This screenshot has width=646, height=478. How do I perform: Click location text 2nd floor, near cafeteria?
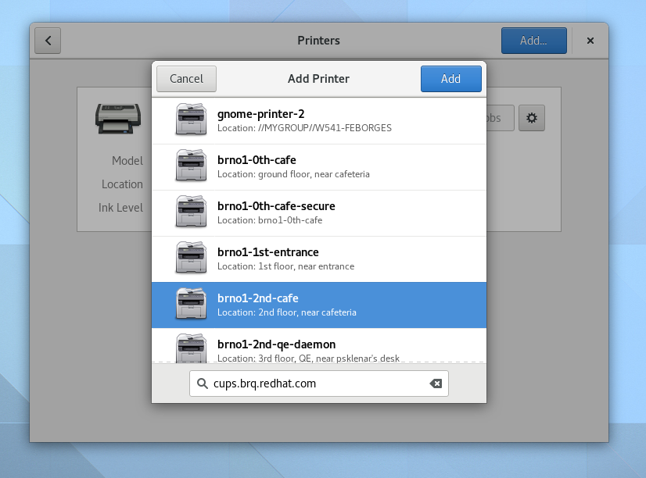tap(307, 312)
